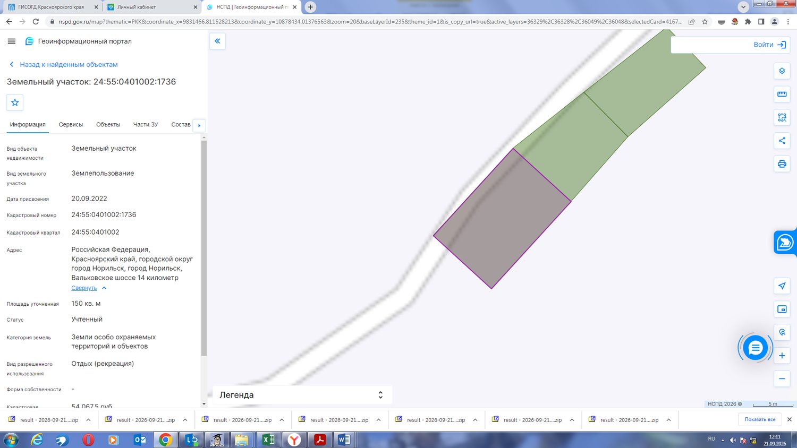Screen dimensions: 797x448
Task: Zoom out on the map
Action: click(782, 379)
